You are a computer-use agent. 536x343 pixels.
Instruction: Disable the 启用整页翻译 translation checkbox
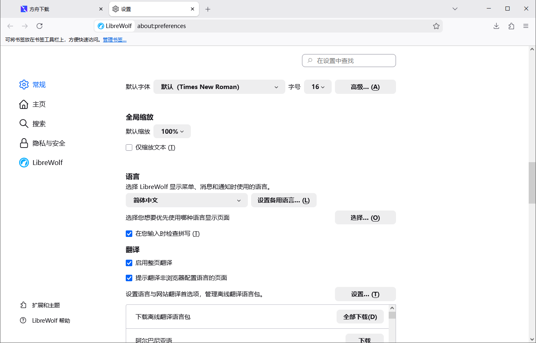[x=129, y=263]
